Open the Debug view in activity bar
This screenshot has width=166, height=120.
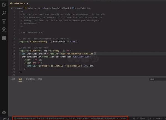tap(4, 30)
